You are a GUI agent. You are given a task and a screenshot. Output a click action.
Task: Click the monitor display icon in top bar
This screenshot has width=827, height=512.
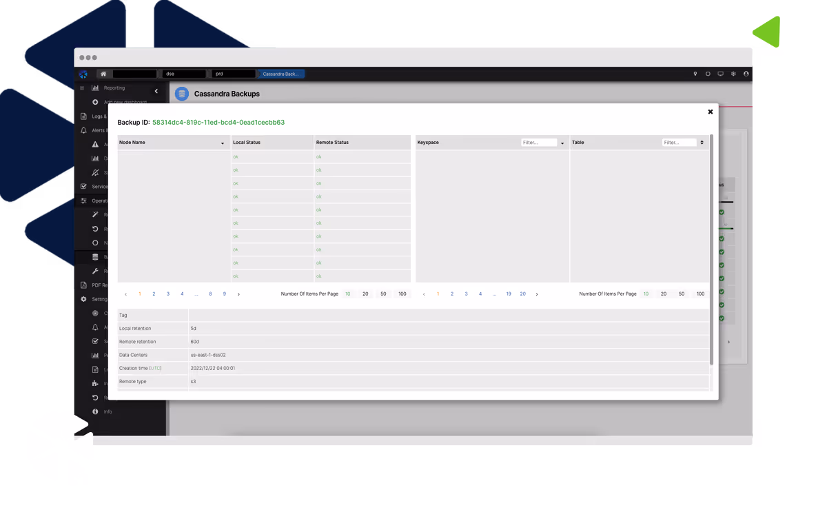(720, 74)
